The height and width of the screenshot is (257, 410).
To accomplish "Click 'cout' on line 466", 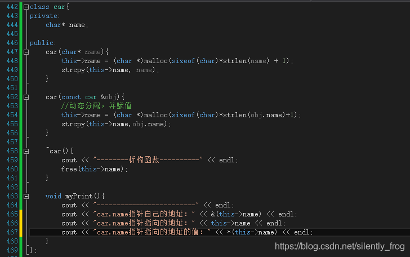I will click(69, 223).
